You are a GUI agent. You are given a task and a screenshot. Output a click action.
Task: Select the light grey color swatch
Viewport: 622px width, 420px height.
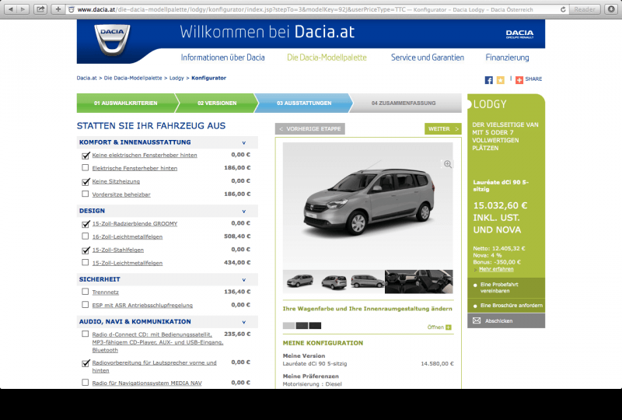pos(288,326)
